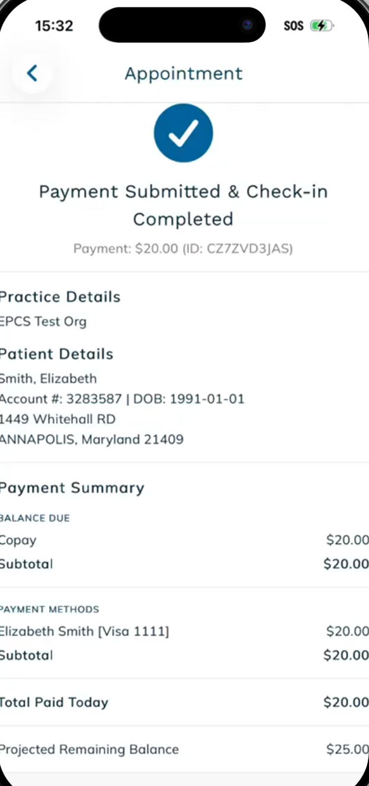The width and height of the screenshot is (369, 786).
Task: Tap the Practice Details heading
Action: pos(60,297)
